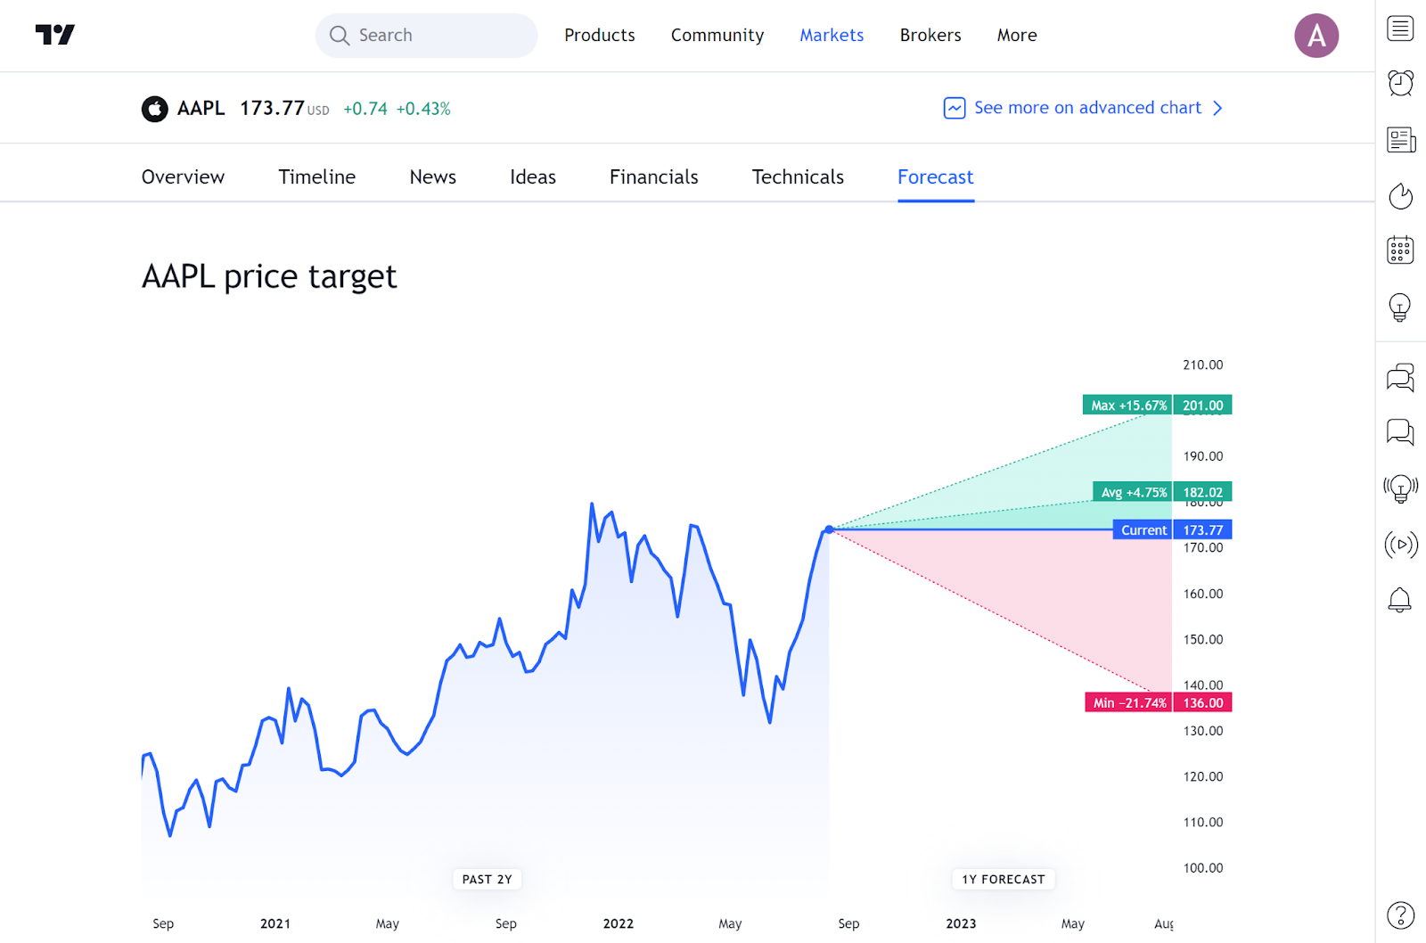Screen dimensions: 1426x943
Task: Focus the Search input field
Action: [426, 36]
